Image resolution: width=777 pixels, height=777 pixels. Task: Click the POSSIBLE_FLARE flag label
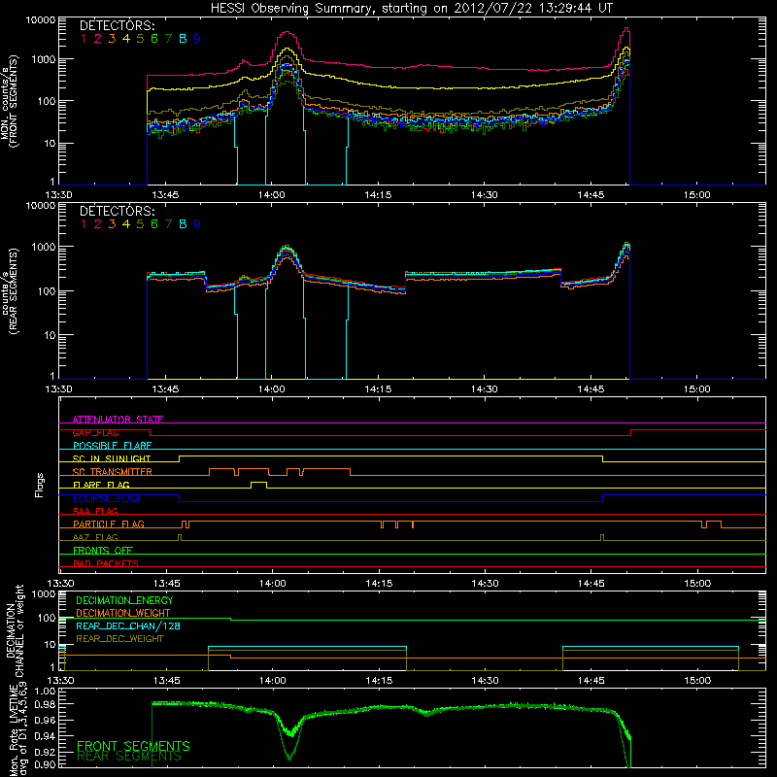[112, 446]
